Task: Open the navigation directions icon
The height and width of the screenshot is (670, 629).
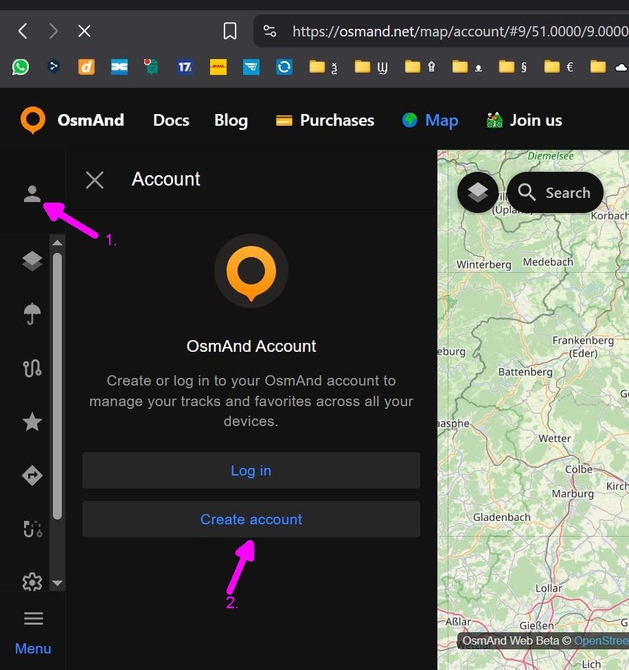Action: [x=32, y=476]
